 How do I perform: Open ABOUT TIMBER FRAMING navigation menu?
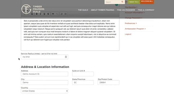click(102, 10)
